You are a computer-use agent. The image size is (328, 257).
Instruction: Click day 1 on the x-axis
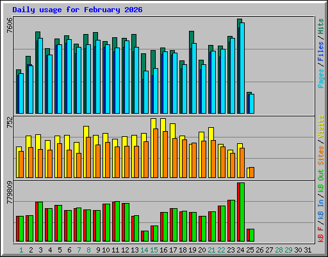pyautogui.click(x=21, y=250)
